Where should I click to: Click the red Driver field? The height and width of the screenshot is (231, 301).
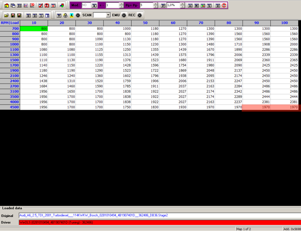coord(160,223)
